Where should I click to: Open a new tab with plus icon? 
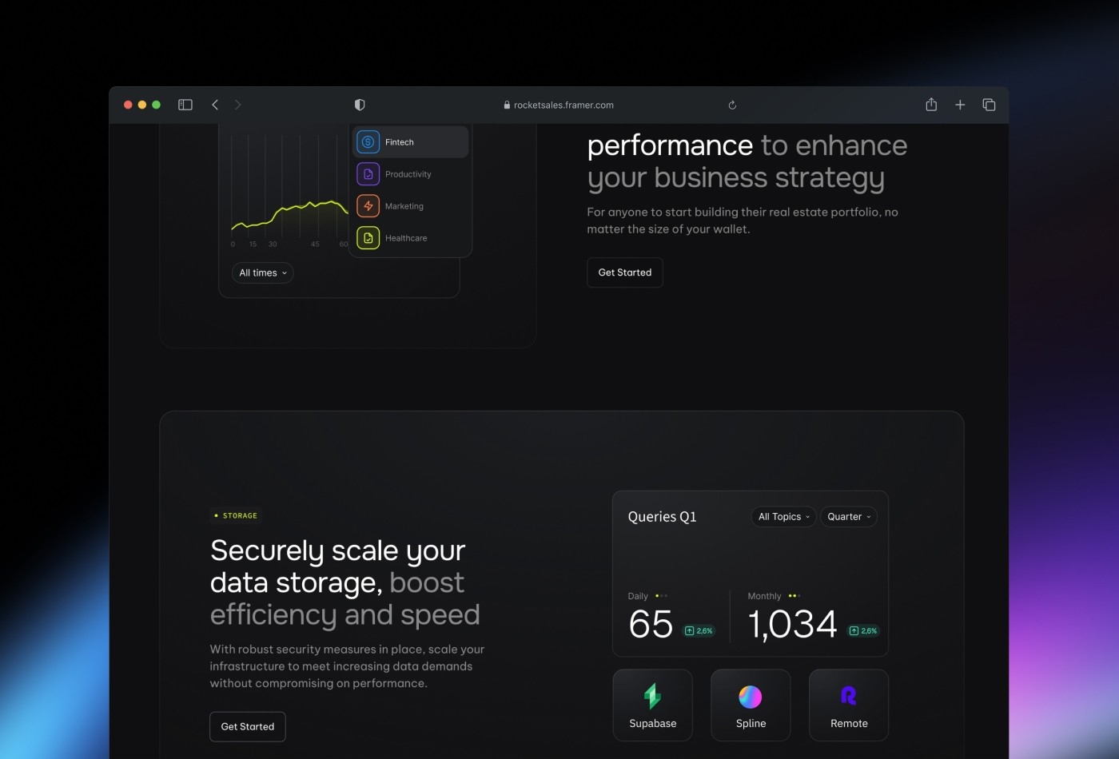tap(960, 105)
